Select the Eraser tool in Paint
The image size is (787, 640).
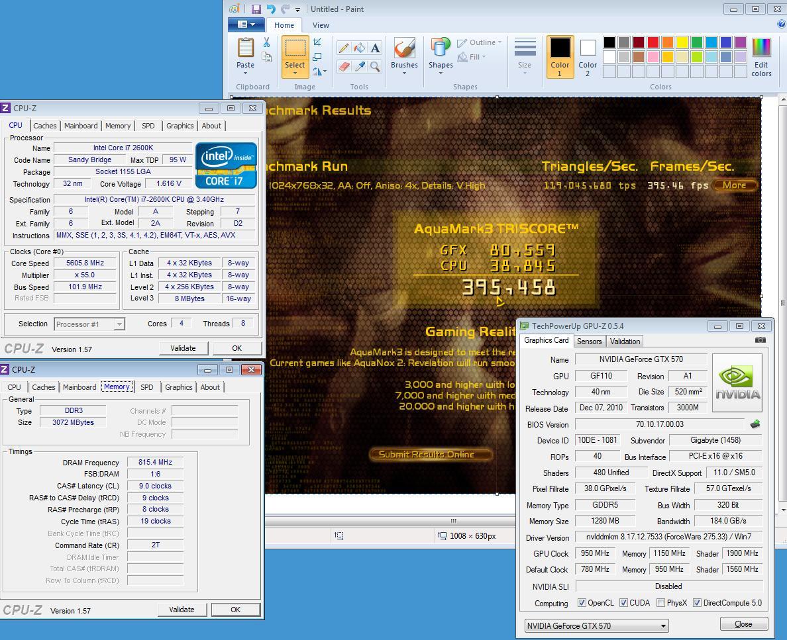(344, 66)
